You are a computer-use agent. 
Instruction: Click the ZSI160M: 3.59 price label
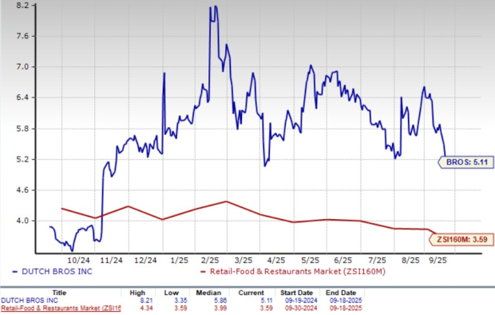[461, 239]
